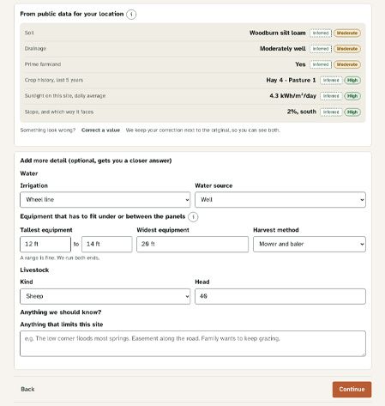Click the Correct a value link
Image resolution: width=385 pixels, height=406 pixels.
tap(100, 130)
